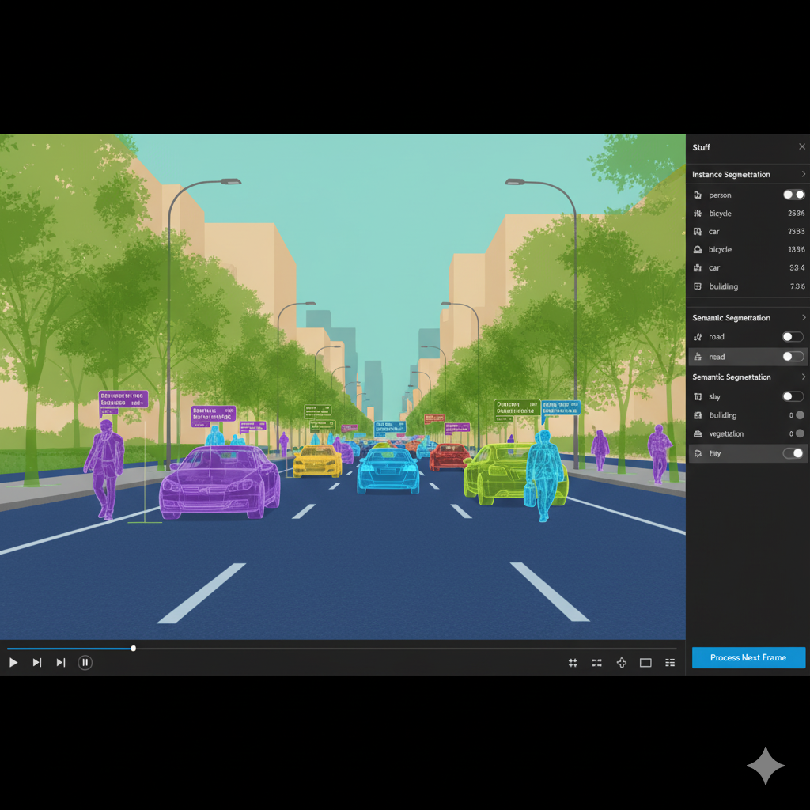Expand the Instance Segmentation section chevron
Screen dimensions: 810x810
(803, 174)
